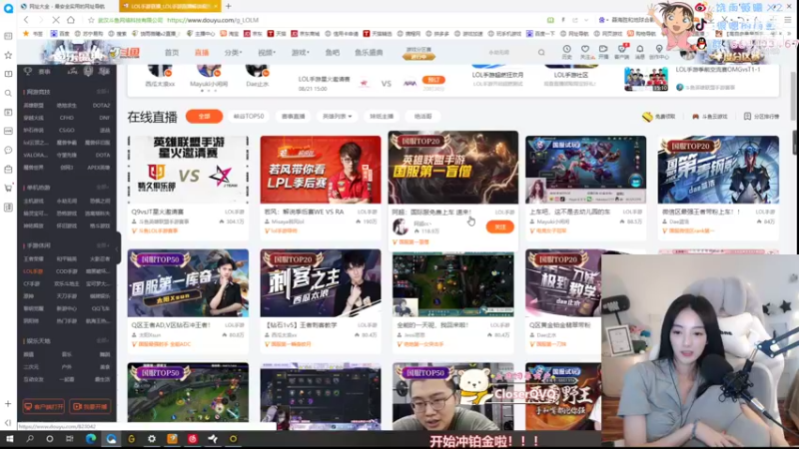Open the settings gear in taskbar
The width and height of the screenshot is (799, 449).
pyautogui.click(x=152, y=439)
